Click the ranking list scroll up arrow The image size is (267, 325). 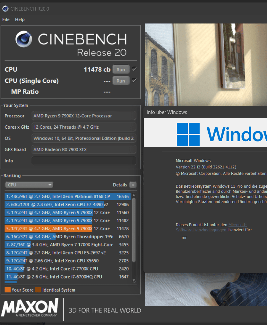coord(134,195)
